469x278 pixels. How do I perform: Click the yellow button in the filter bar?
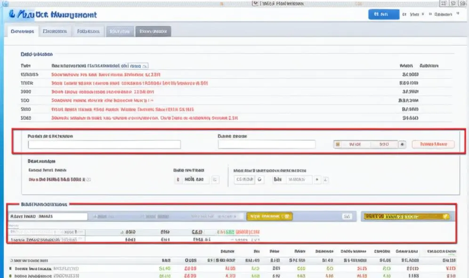click(x=269, y=216)
